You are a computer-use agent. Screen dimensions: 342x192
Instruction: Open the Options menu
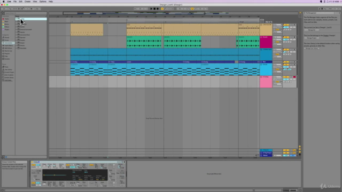point(43,2)
